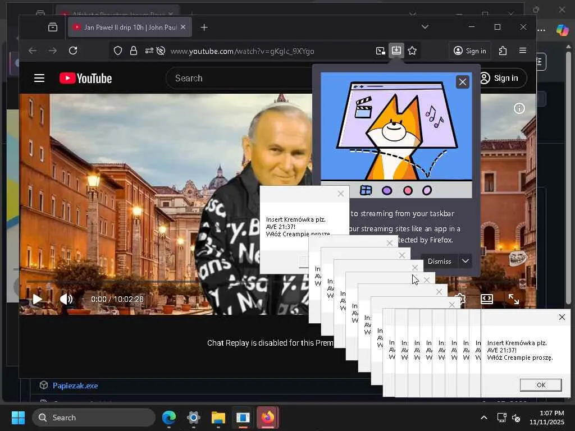The width and height of the screenshot is (575, 431).
Task: Open the YouTube guide hamburger menu
Action: [x=39, y=78]
